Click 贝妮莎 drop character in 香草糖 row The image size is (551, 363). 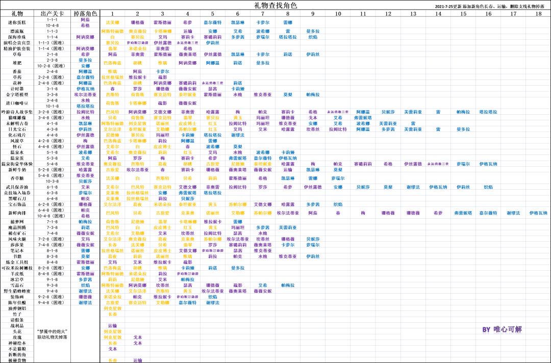[x=85, y=181]
